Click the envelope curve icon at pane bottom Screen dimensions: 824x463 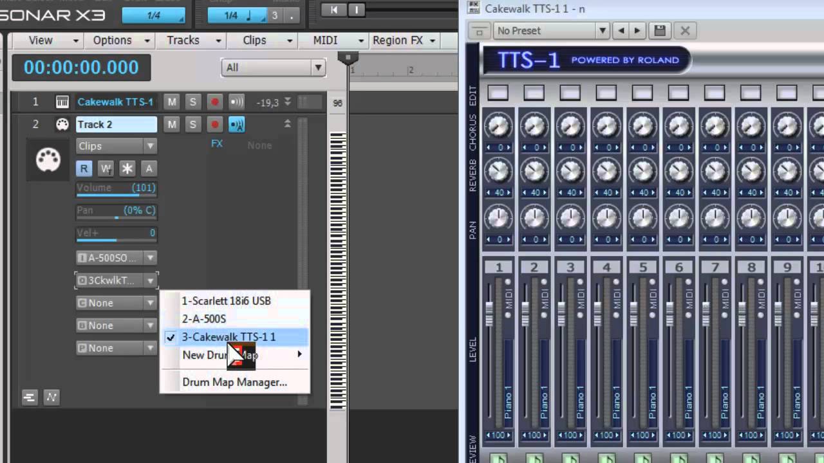pyautogui.click(x=51, y=397)
